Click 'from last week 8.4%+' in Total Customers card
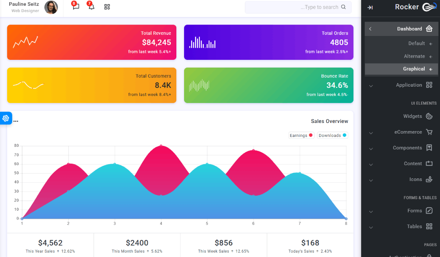 coord(150,95)
